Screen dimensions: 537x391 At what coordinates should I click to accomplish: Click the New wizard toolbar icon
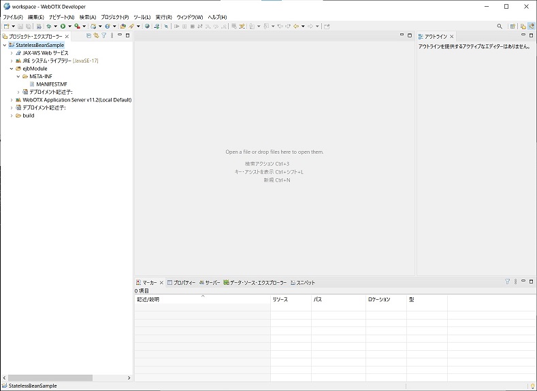coord(6,27)
